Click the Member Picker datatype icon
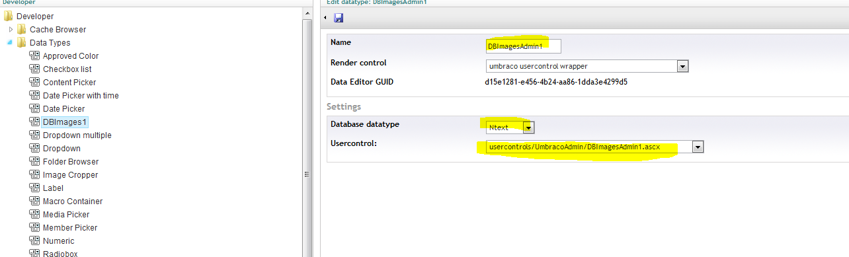 [35, 227]
